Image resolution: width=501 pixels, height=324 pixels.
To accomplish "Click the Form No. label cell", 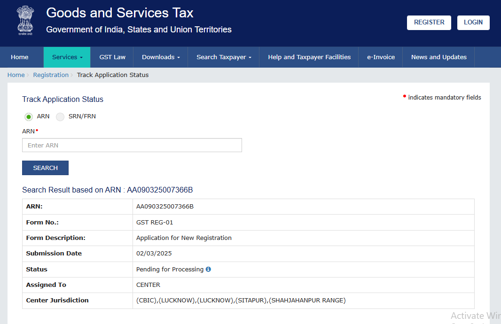I will click(x=78, y=223).
